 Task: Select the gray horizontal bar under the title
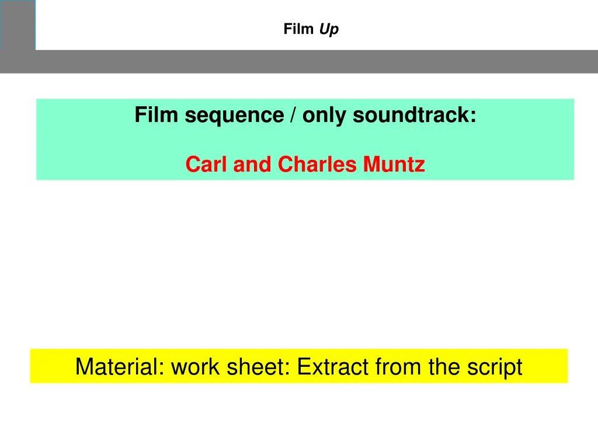[299, 62]
